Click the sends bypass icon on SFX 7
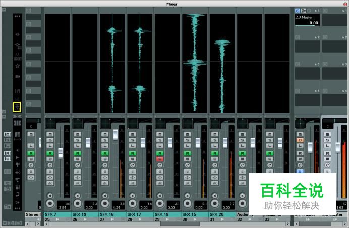 point(50,183)
